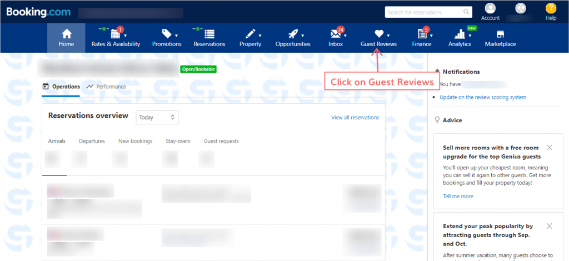The width and height of the screenshot is (569, 261).
Task: Open the Inbox envelope icon
Action: click(x=335, y=34)
